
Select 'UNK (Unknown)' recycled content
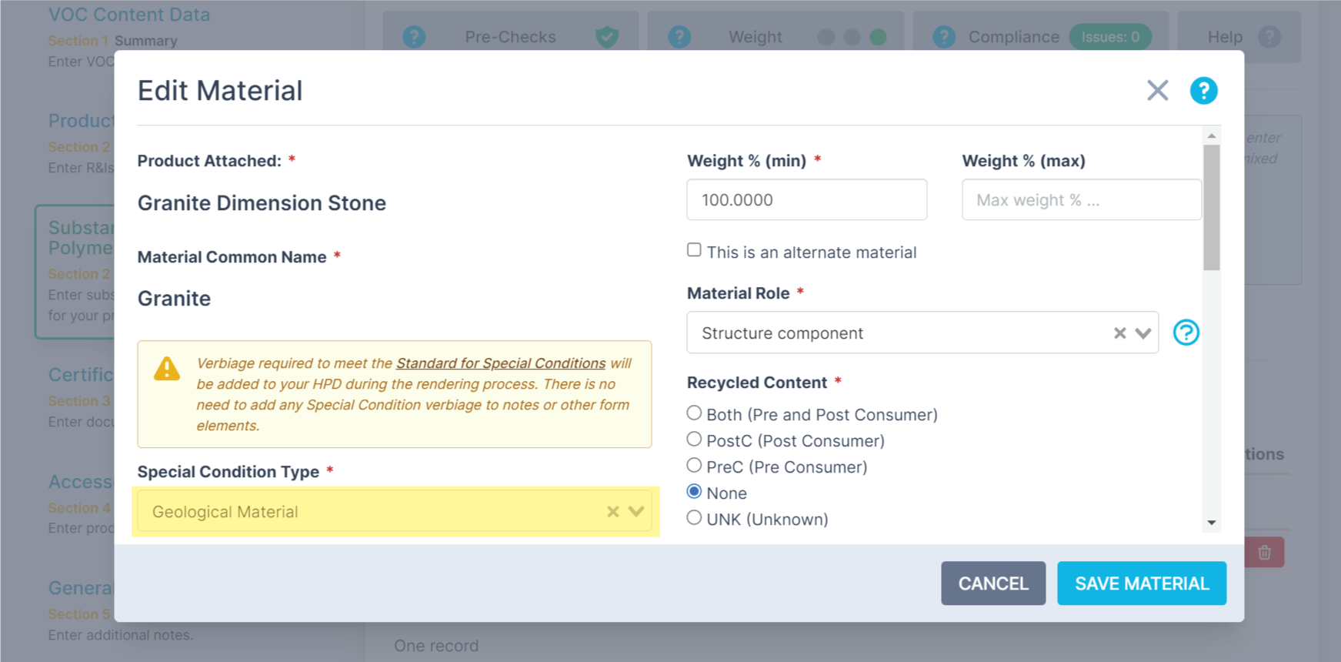[694, 518]
